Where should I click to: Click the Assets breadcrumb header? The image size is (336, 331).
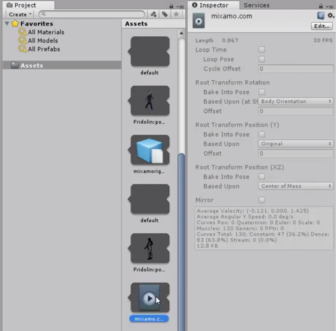coord(136,24)
